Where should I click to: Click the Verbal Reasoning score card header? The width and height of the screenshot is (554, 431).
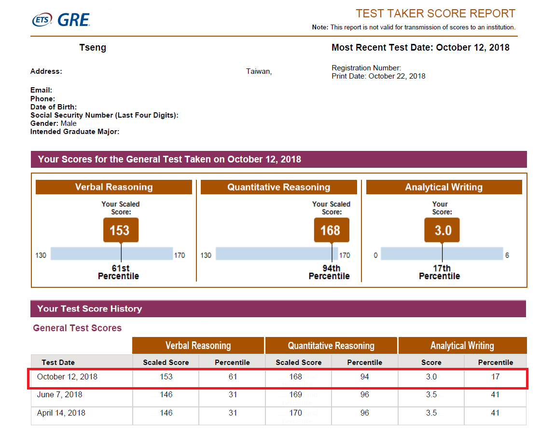pos(114,187)
